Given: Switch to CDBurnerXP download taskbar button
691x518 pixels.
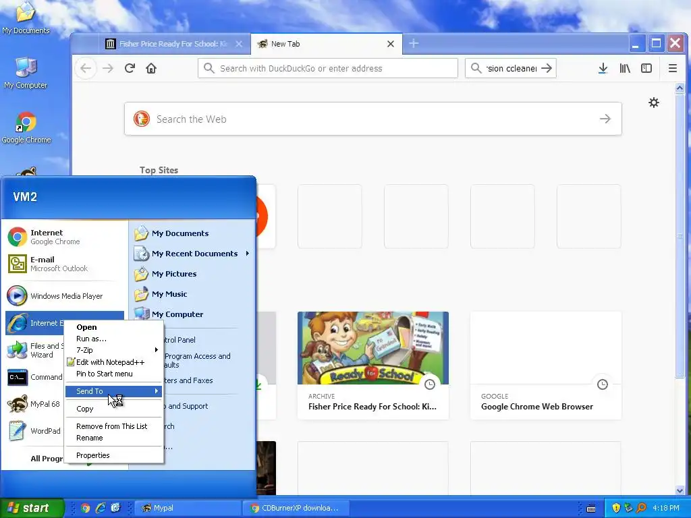Looking at the screenshot, I should [296, 508].
